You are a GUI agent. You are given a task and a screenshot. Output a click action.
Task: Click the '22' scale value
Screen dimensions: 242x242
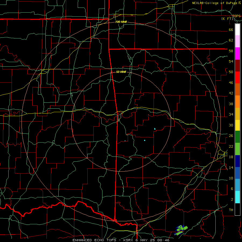click(x=231, y=146)
